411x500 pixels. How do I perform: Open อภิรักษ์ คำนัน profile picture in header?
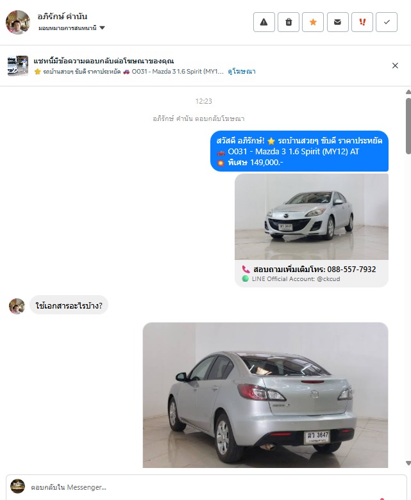tap(18, 22)
